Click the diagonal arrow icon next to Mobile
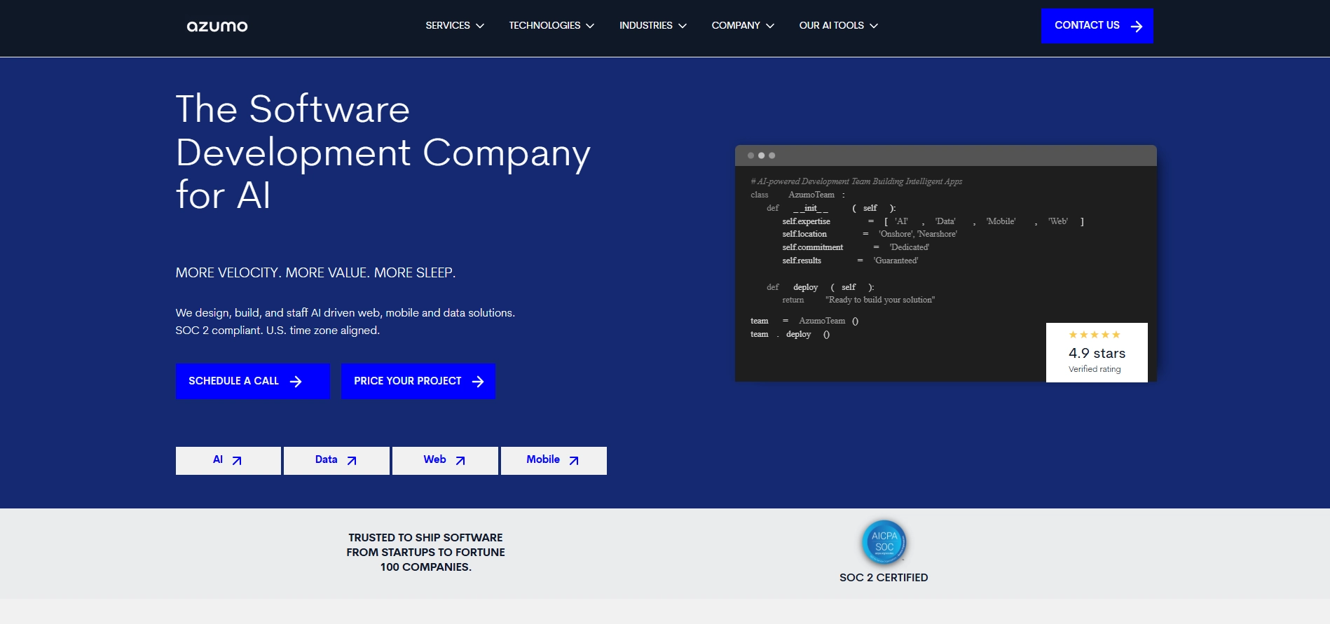The height and width of the screenshot is (624, 1330). [x=574, y=461]
